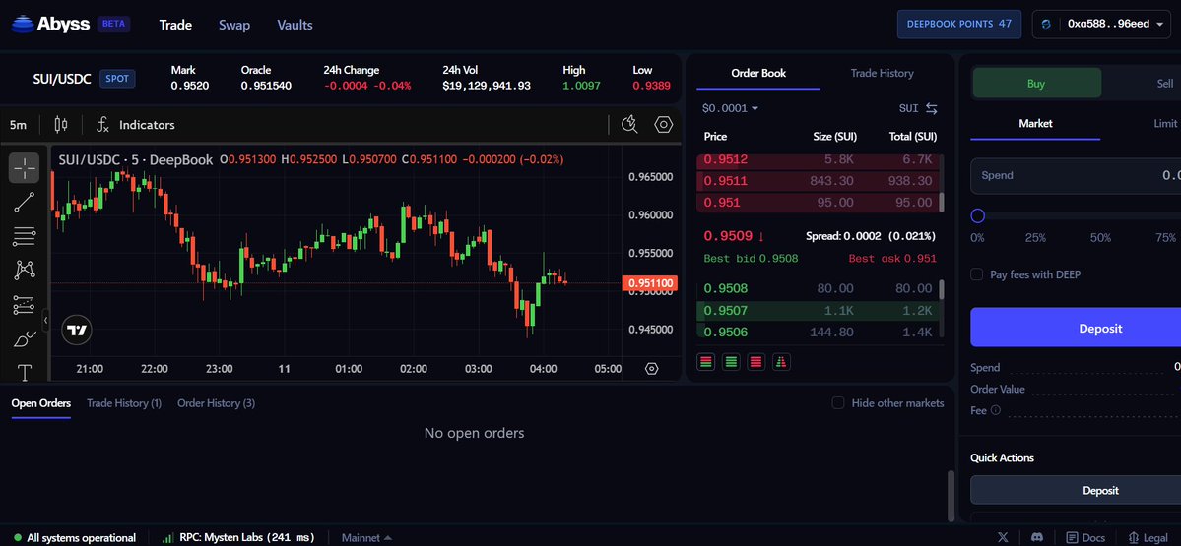Select the text annotation tool

(24, 372)
